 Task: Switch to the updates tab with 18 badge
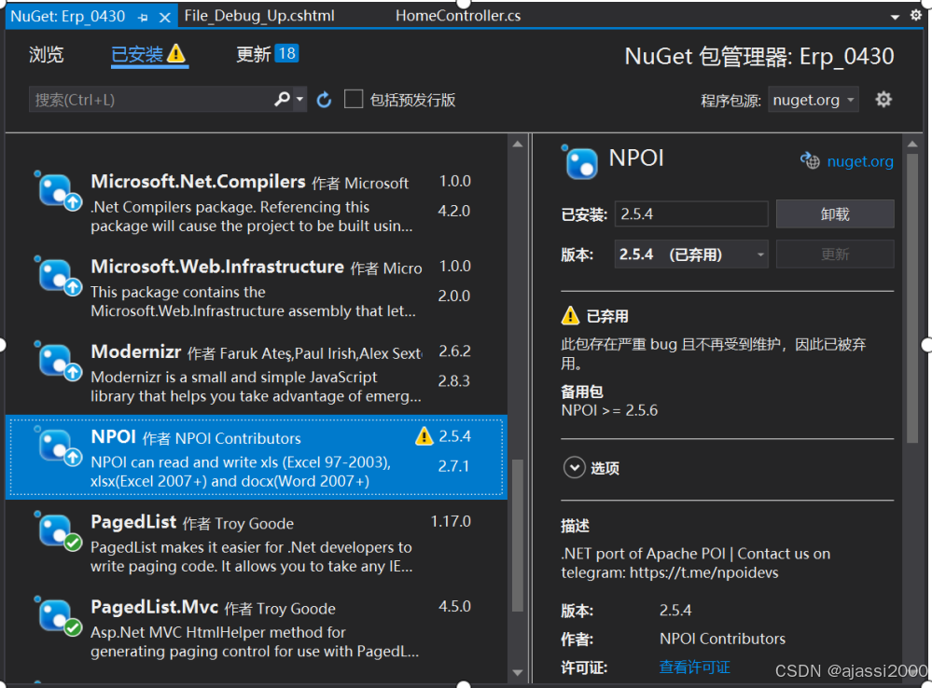pyautogui.click(x=267, y=54)
